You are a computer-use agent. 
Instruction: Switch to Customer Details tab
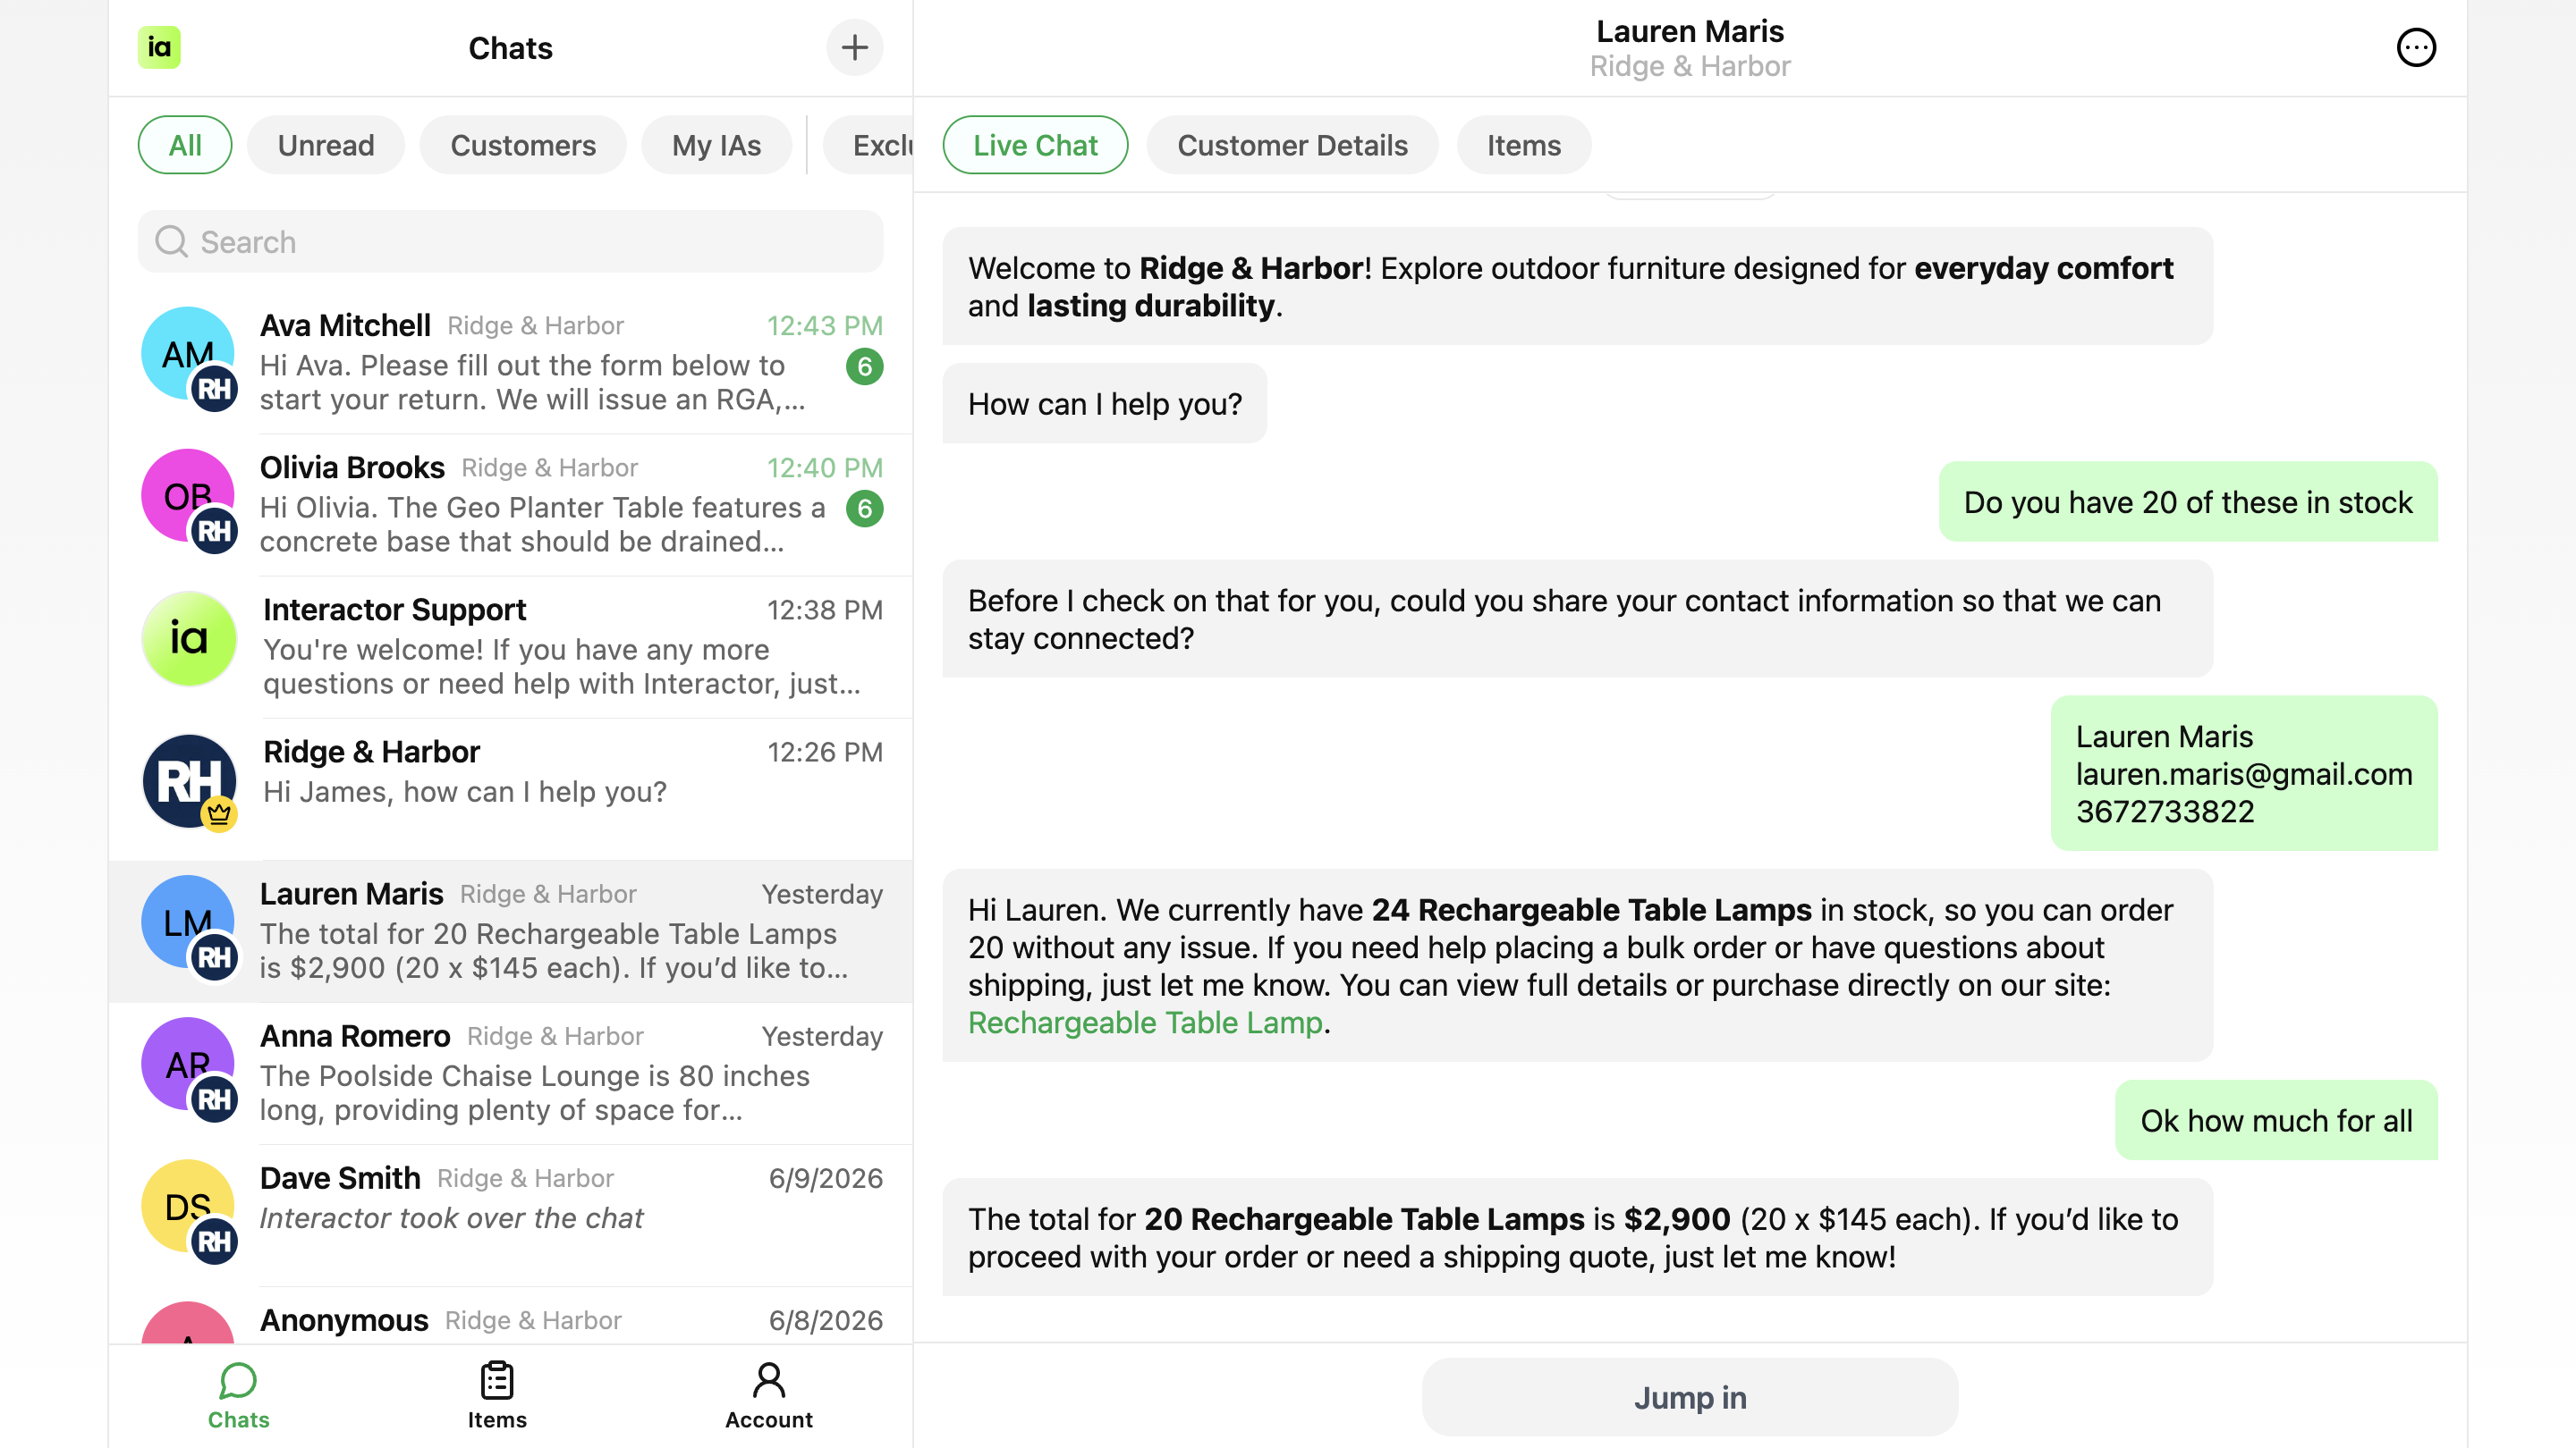[1292, 145]
